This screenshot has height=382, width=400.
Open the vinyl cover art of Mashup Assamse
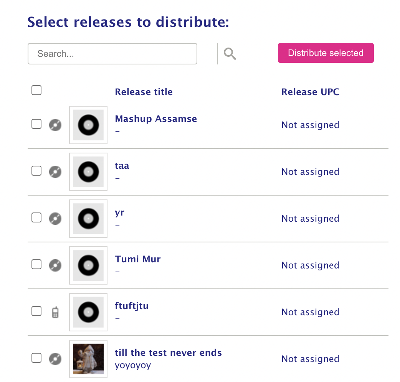pyautogui.click(x=88, y=125)
